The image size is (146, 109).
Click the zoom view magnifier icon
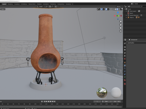[121, 21]
